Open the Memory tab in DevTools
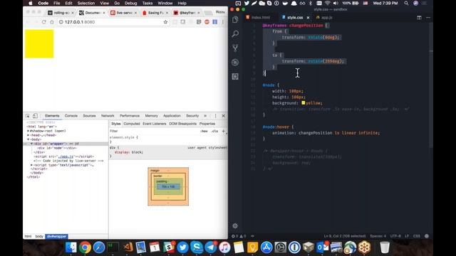The width and height of the screenshot is (456, 256). (151, 116)
